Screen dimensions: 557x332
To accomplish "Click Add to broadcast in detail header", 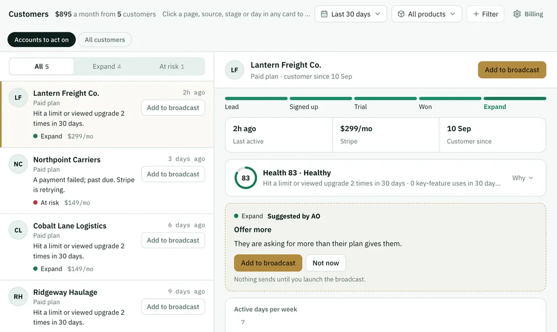I will tap(512, 70).
